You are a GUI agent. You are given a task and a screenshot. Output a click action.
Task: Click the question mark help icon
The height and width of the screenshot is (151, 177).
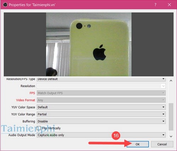(155, 5)
